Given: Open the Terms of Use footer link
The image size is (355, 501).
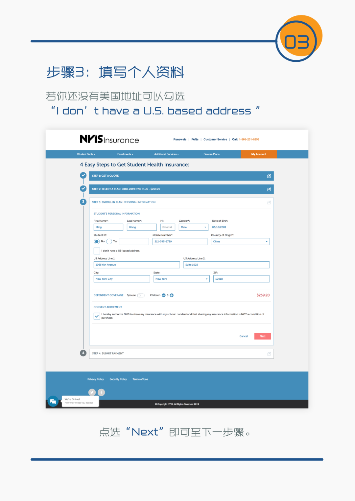Looking at the screenshot, I should point(140,379).
